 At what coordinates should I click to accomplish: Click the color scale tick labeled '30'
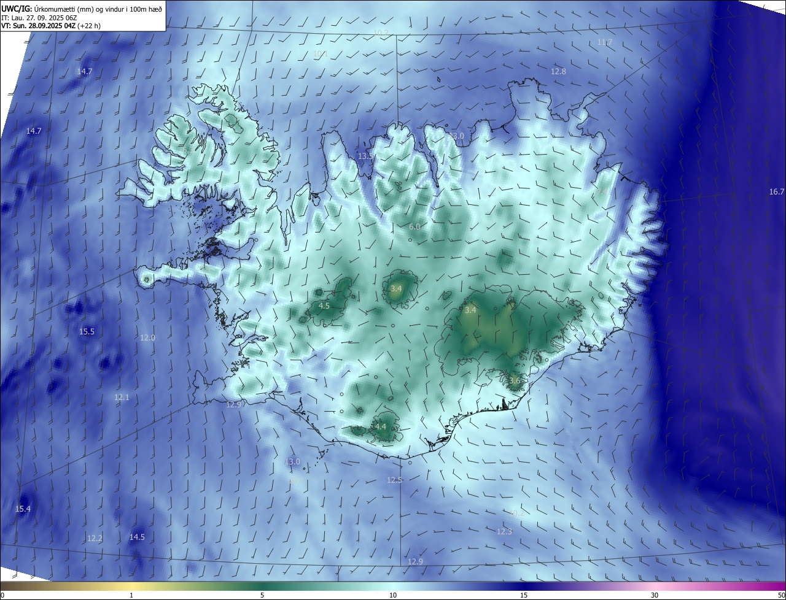click(655, 595)
